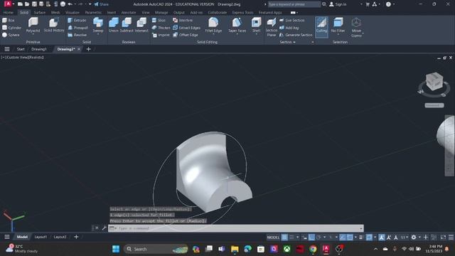Switch to the Surface ribbon tab
The height and width of the screenshot is (256, 455).
40,13
